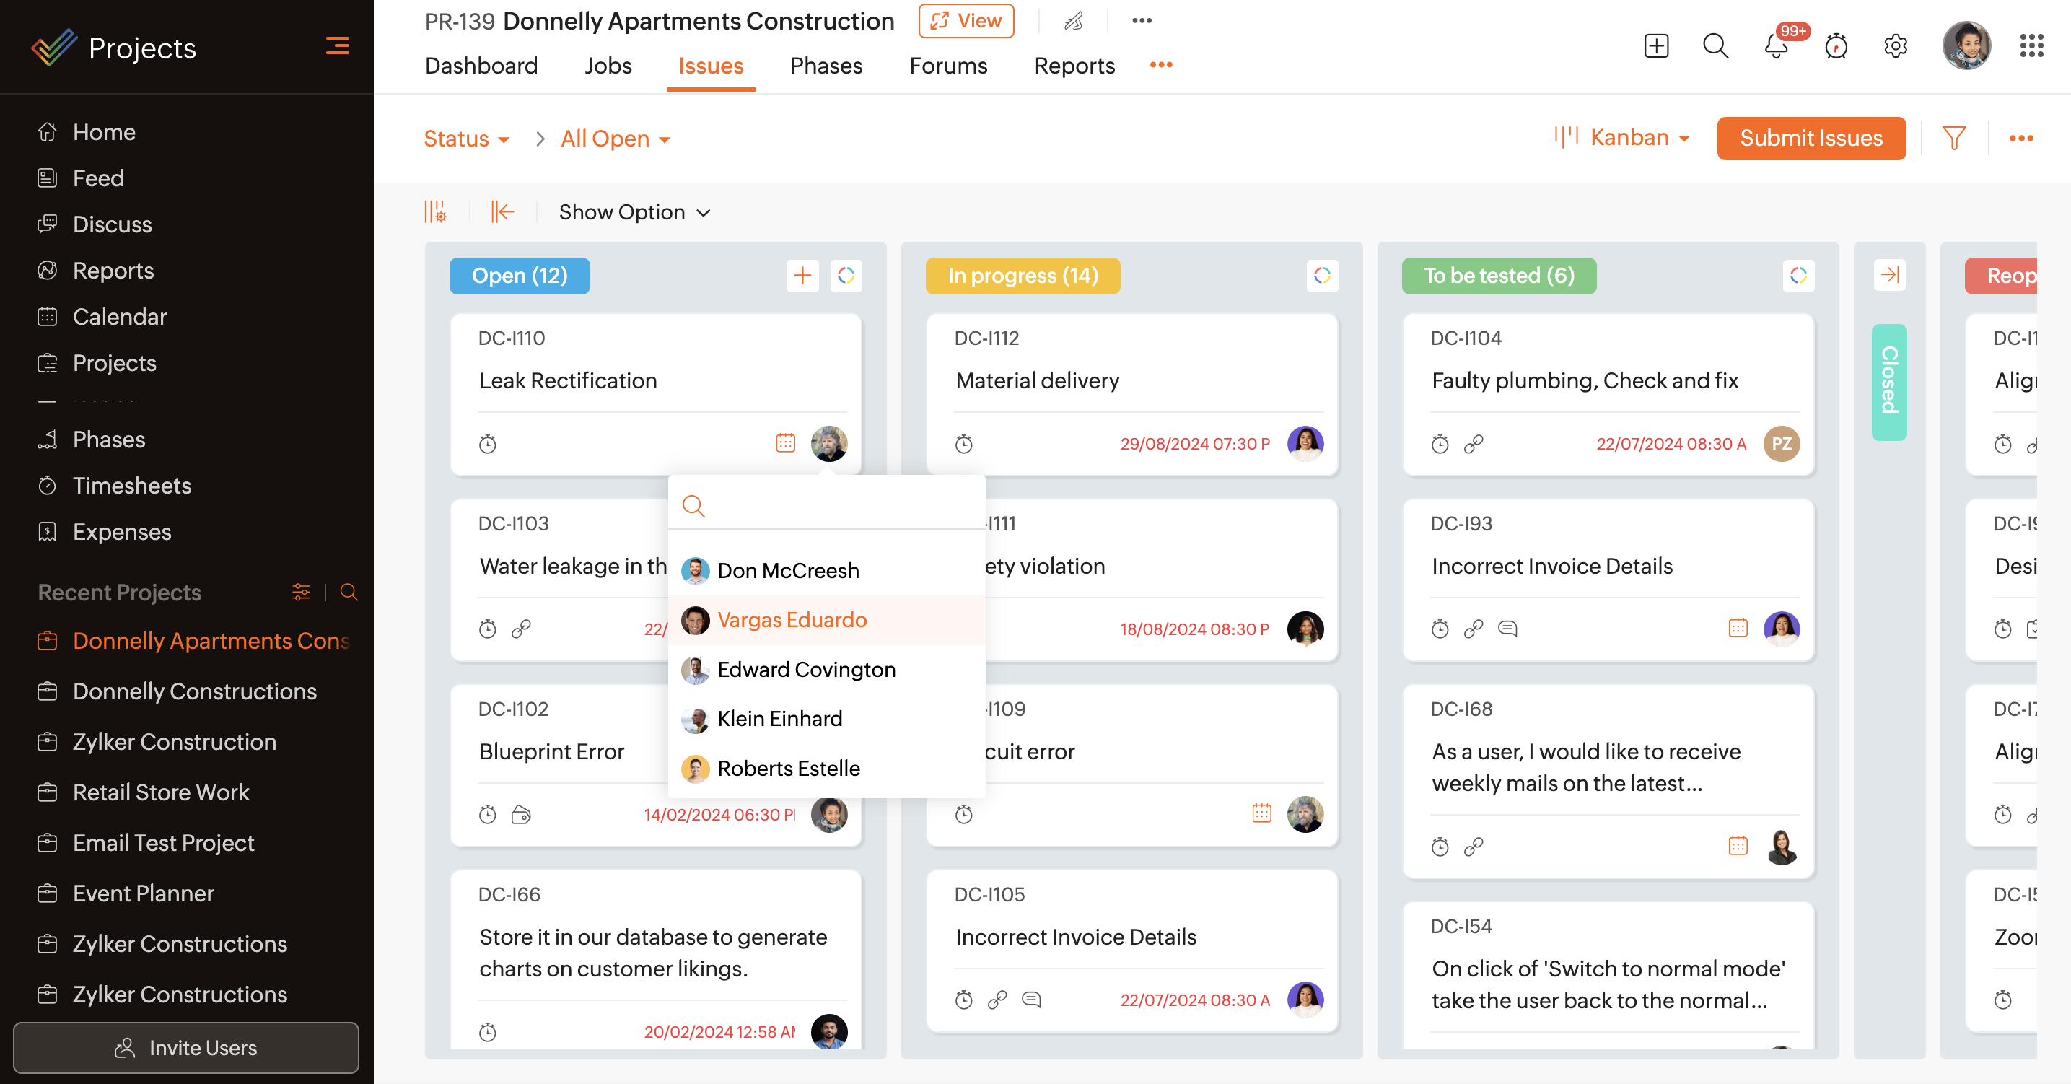Click the assignee search field
Image resolution: width=2071 pixels, height=1084 pixels.
click(836, 506)
